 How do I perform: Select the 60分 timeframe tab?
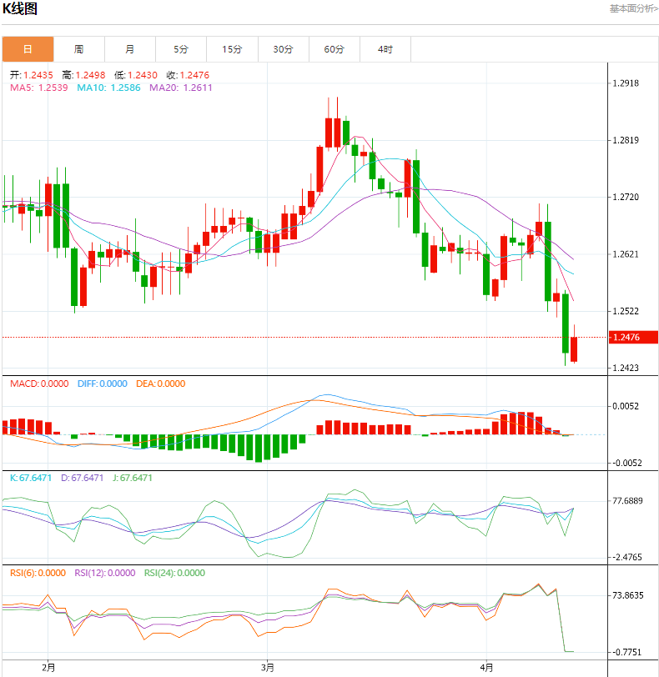point(334,49)
